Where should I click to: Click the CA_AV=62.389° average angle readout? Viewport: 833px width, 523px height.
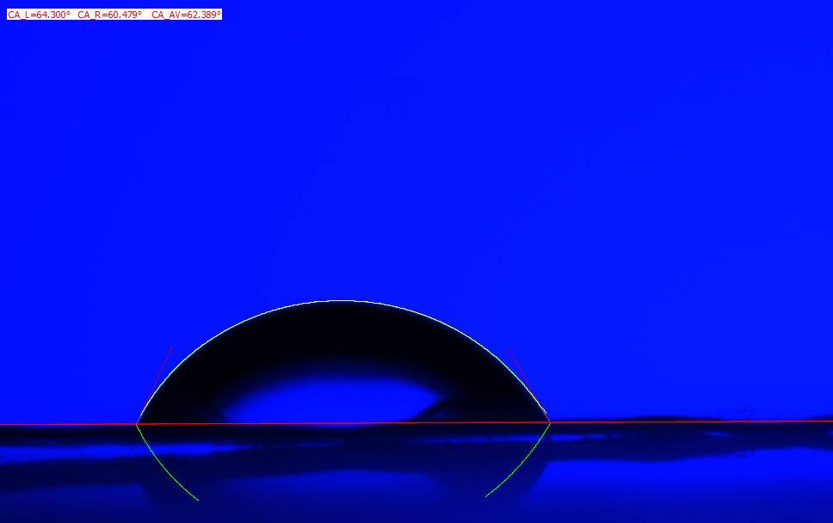tap(186, 15)
